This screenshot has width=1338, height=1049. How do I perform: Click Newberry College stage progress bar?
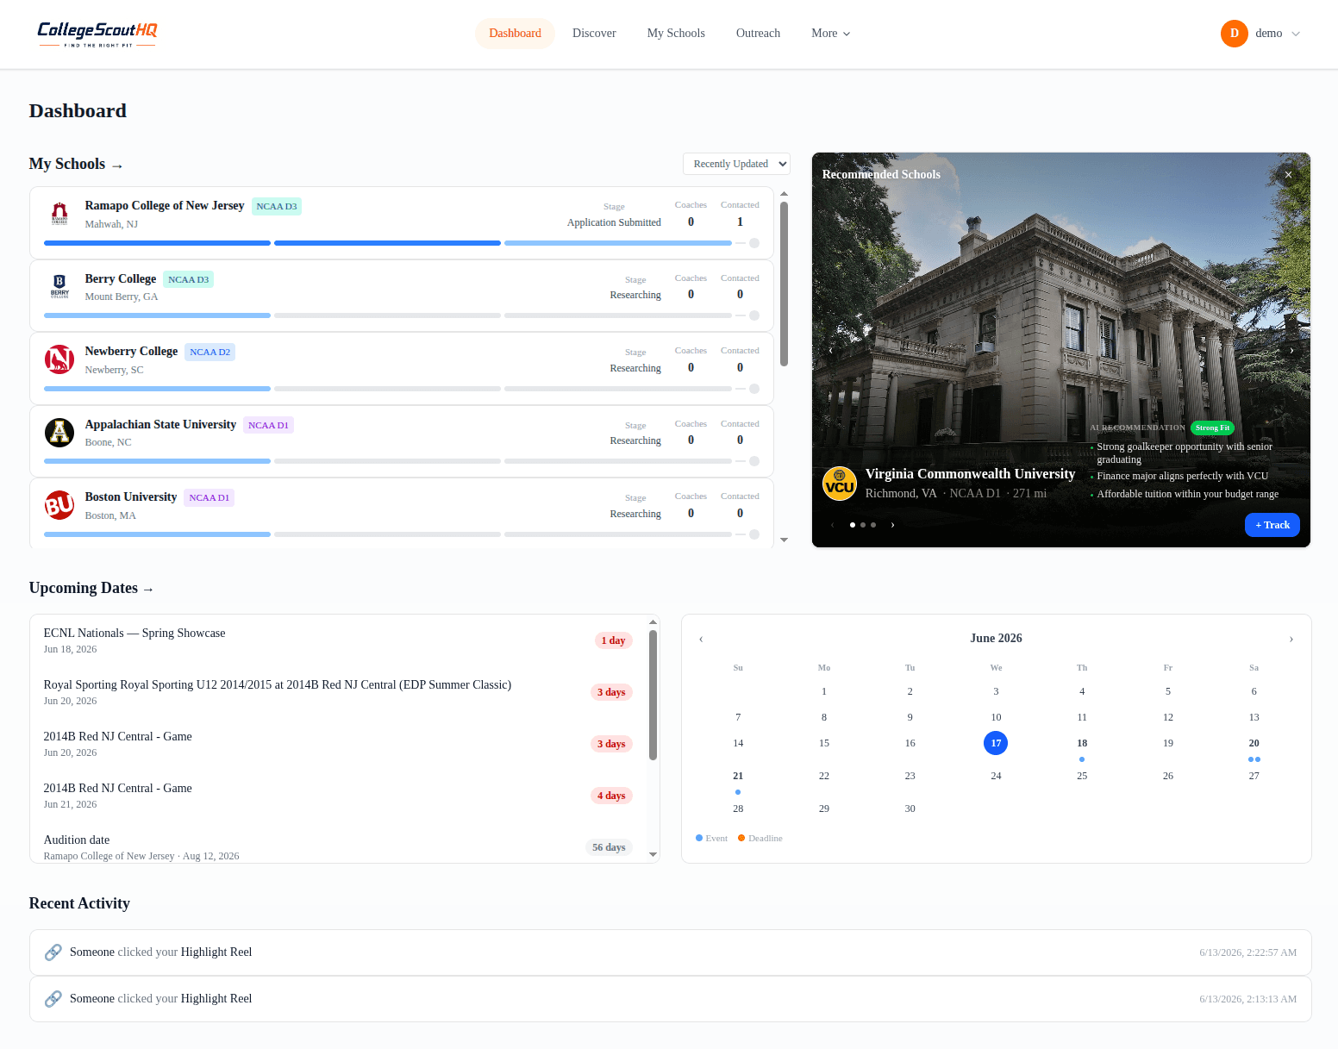[402, 389]
